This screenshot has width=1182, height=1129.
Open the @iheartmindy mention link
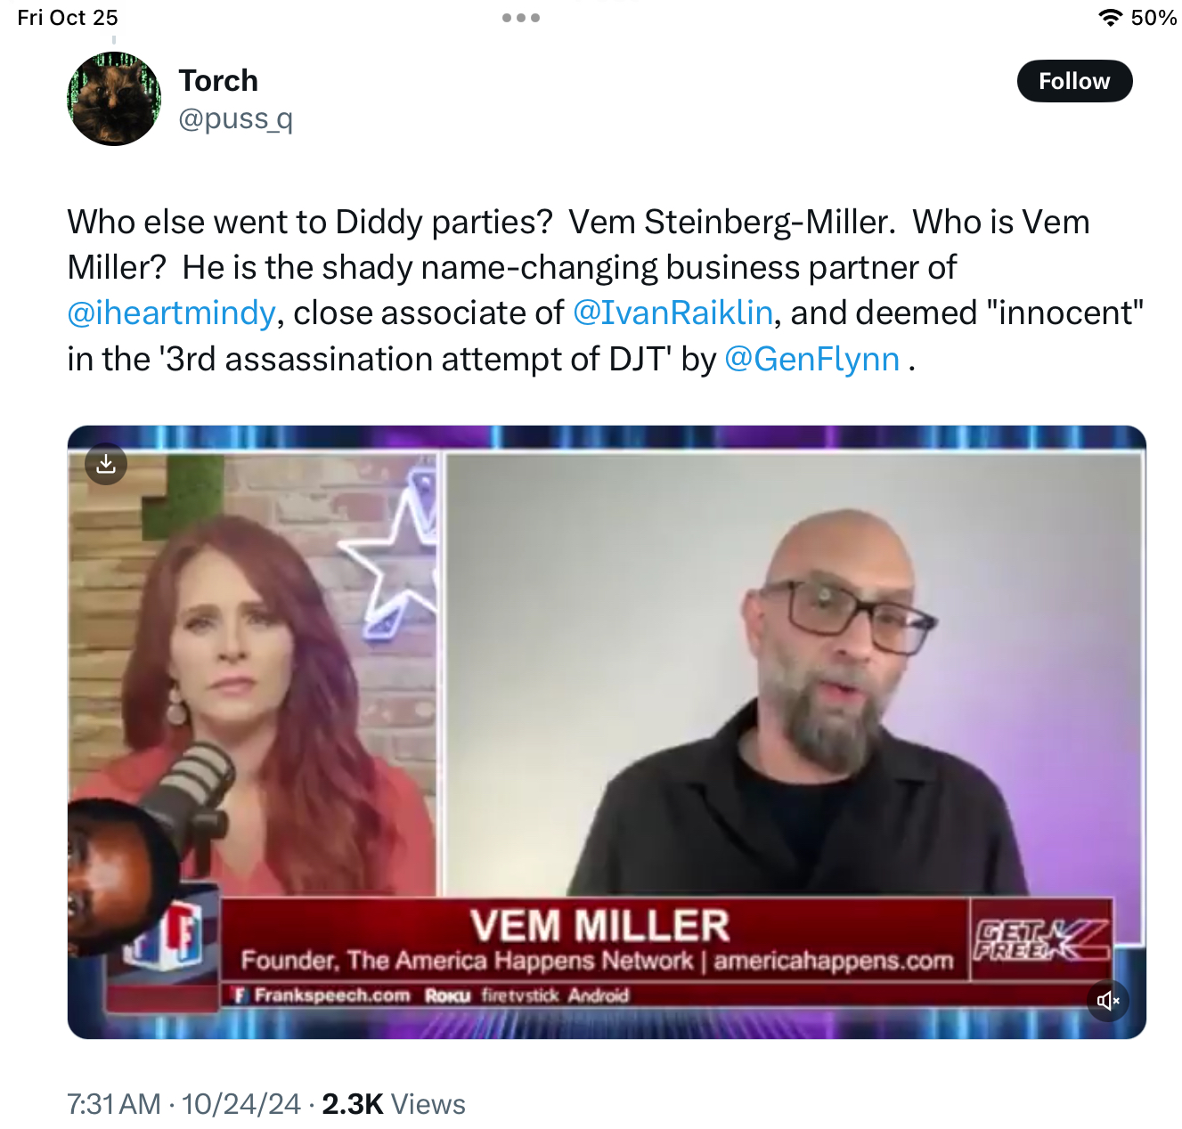pyautogui.click(x=171, y=313)
